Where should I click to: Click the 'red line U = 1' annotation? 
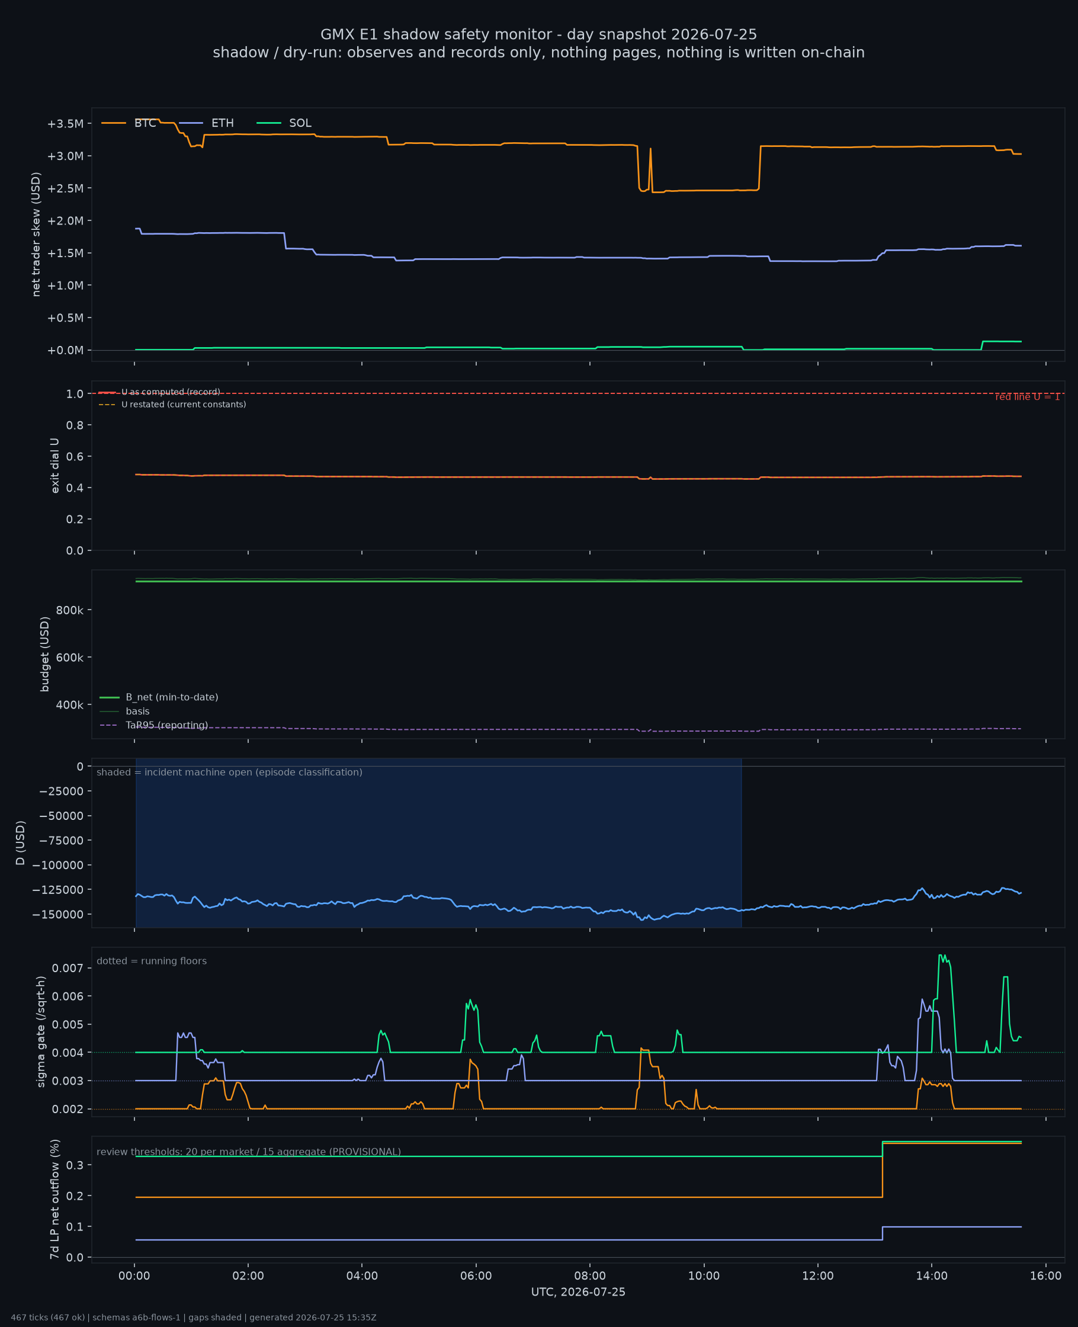click(1028, 397)
